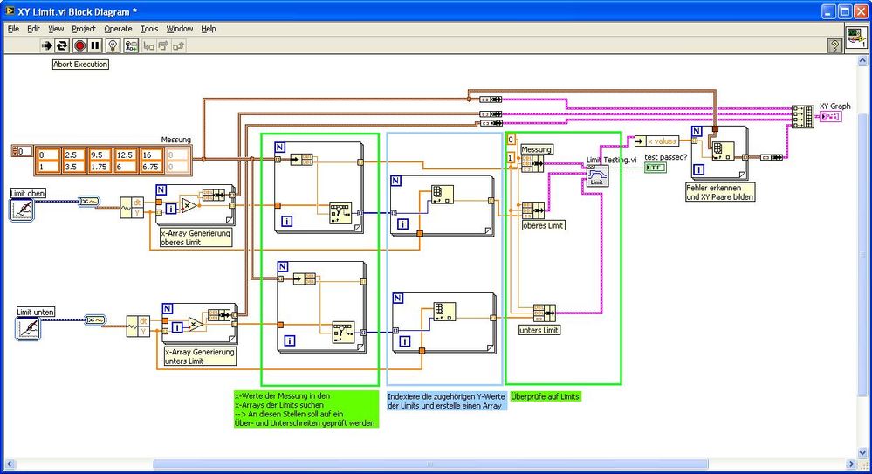Image resolution: width=872 pixels, height=474 pixels.
Task: Select the Limit unten terminal icon
Action: [28, 328]
